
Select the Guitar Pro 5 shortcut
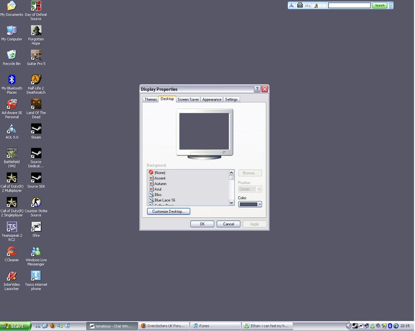point(36,55)
